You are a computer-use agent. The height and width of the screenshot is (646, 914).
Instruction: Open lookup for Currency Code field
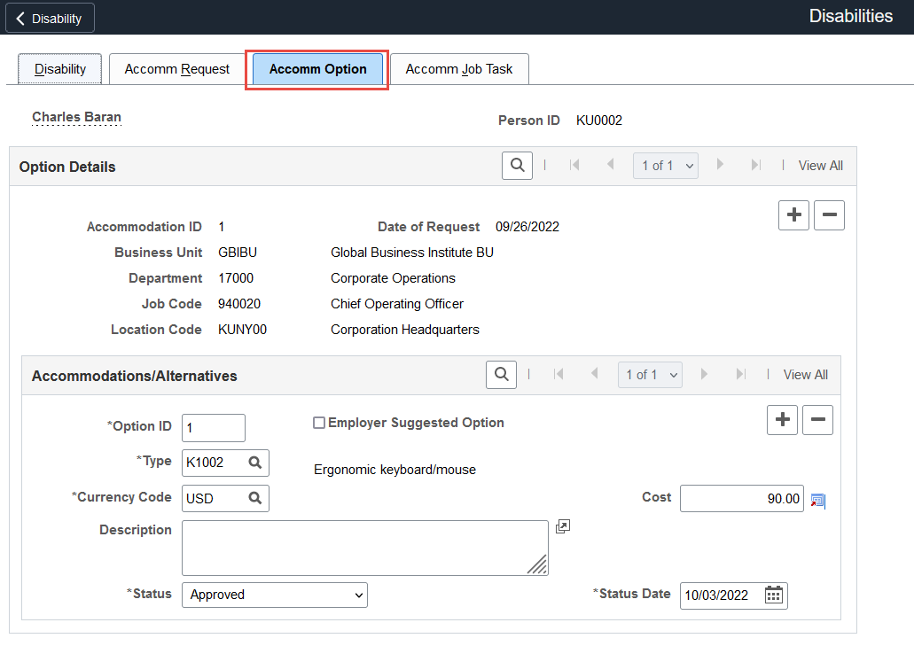point(255,499)
